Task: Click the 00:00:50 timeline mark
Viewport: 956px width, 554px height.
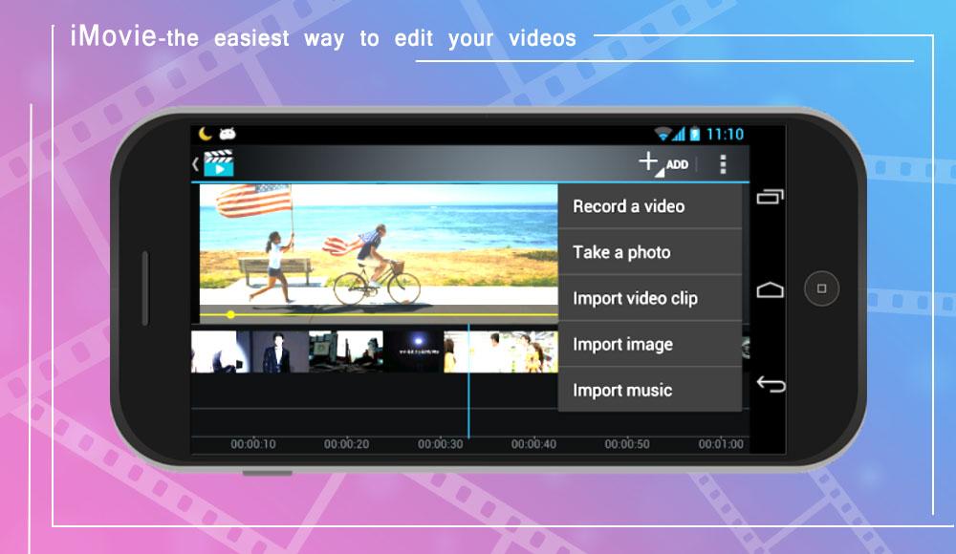Action: 627,444
